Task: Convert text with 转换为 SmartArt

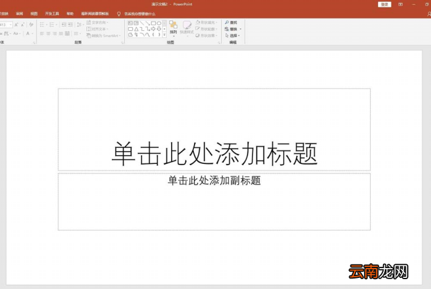Action: [x=103, y=36]
